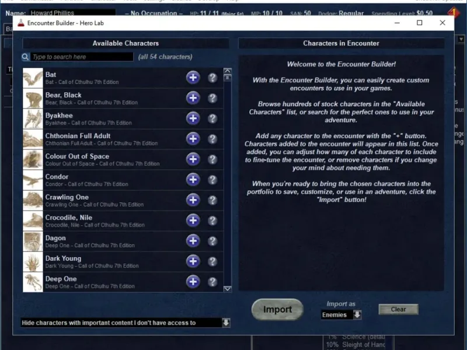Show info for Dark Young

[x=212, y=261]
